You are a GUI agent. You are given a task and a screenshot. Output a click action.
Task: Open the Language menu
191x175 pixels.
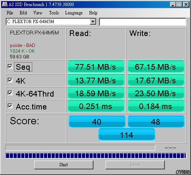[74, 13]
